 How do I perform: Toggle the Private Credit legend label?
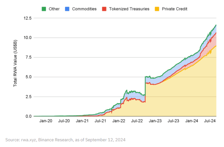click(x=175, y=9)
